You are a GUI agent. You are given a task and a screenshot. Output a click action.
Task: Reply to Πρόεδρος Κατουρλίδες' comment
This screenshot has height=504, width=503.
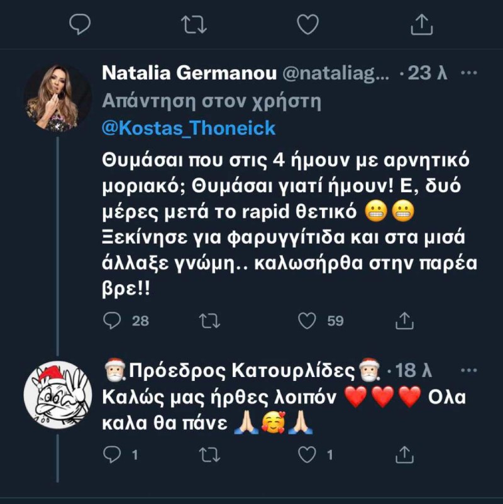(x=113, y=452)
